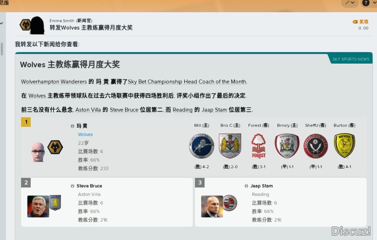The height and width of the screenshot is (240, 377).
Task: Click the Emma Smith (新闻官) sender name
Action: pos(71,21)
